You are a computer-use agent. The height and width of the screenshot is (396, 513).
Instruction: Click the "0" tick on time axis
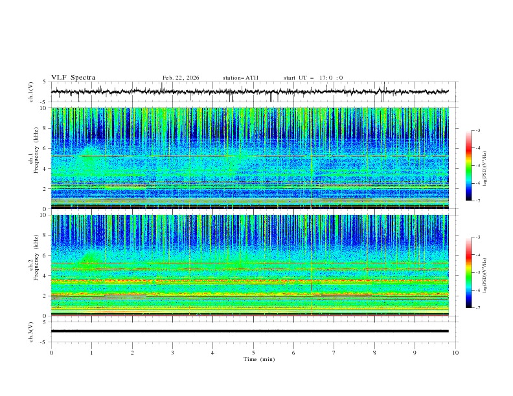(x=51, y=353)
